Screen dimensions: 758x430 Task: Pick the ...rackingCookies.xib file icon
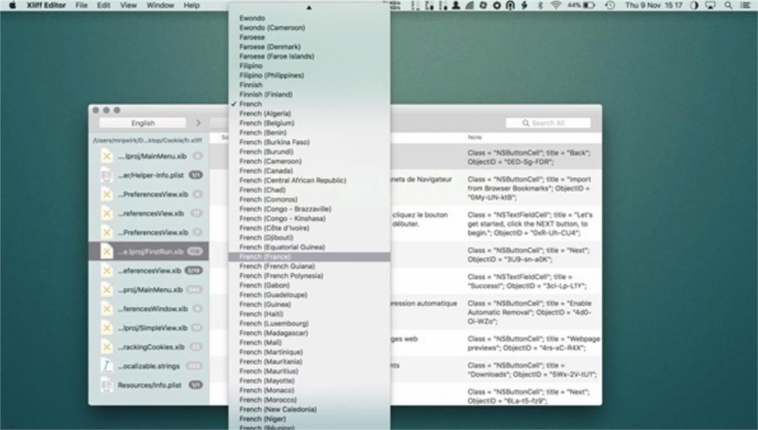click(x=106, y=347)
